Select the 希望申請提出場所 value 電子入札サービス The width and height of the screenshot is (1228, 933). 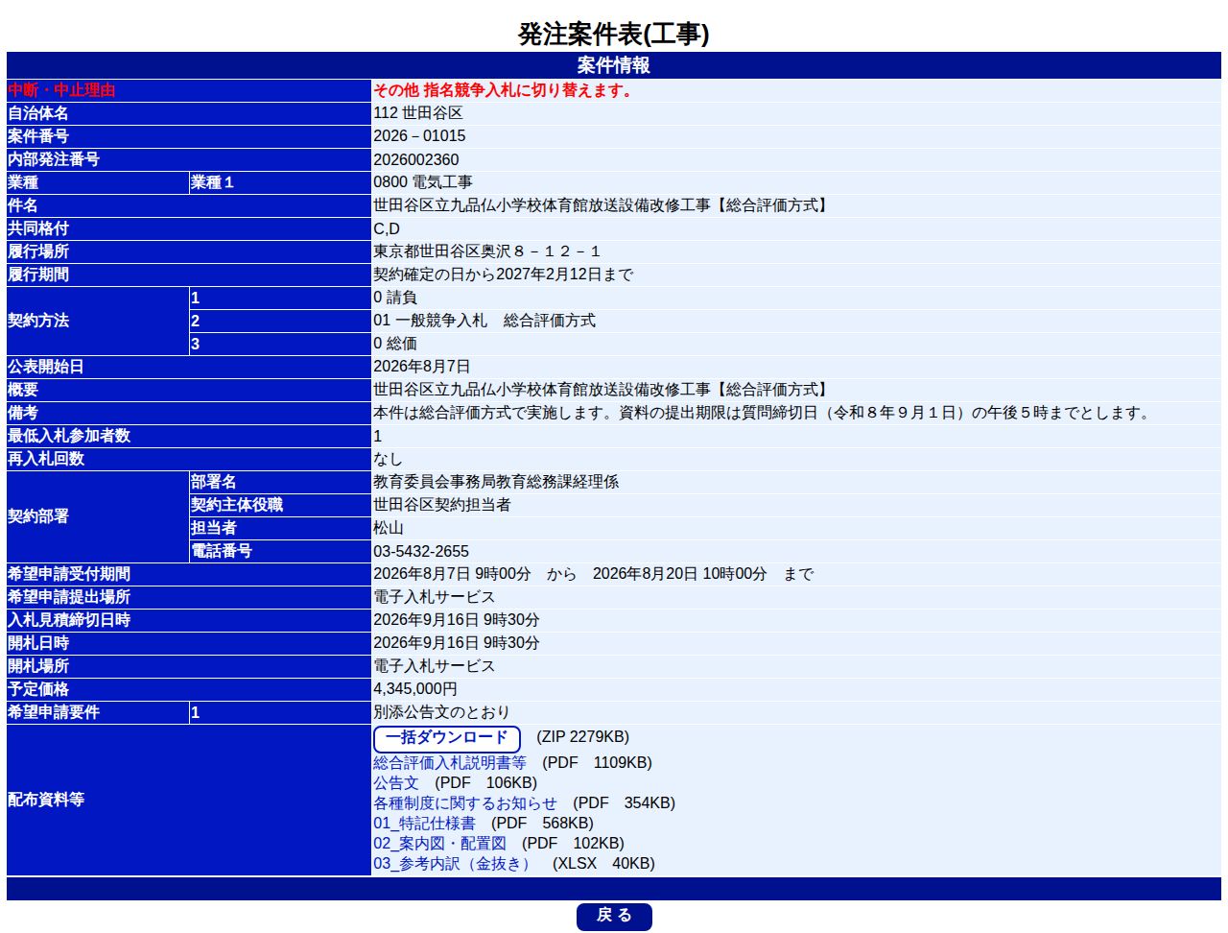coord(435,597)
